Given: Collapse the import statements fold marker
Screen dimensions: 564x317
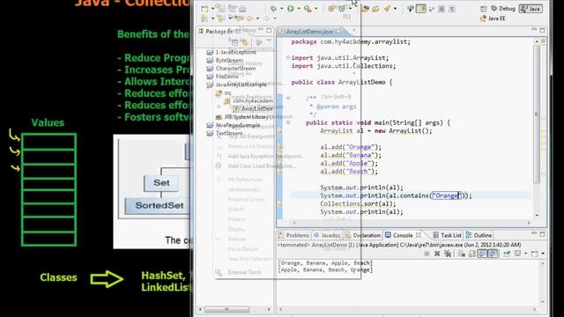Looking at the screenshot, I should coord(288,57).
